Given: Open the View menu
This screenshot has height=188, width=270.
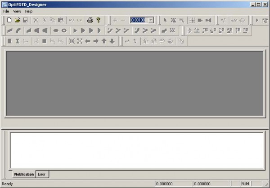Looking at the screenshot, I should point(17,11).
